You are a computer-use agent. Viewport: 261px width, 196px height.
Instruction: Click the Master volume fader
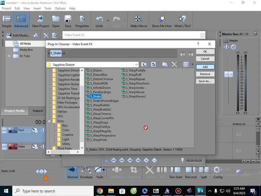[229, 74]
